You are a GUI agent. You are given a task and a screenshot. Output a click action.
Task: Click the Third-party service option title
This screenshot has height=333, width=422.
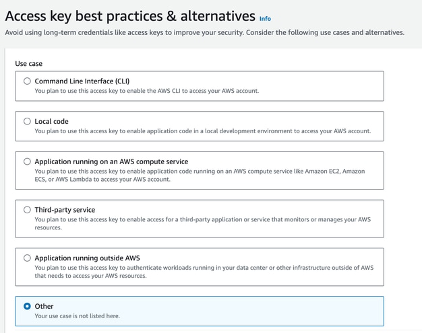coord(65,210)
